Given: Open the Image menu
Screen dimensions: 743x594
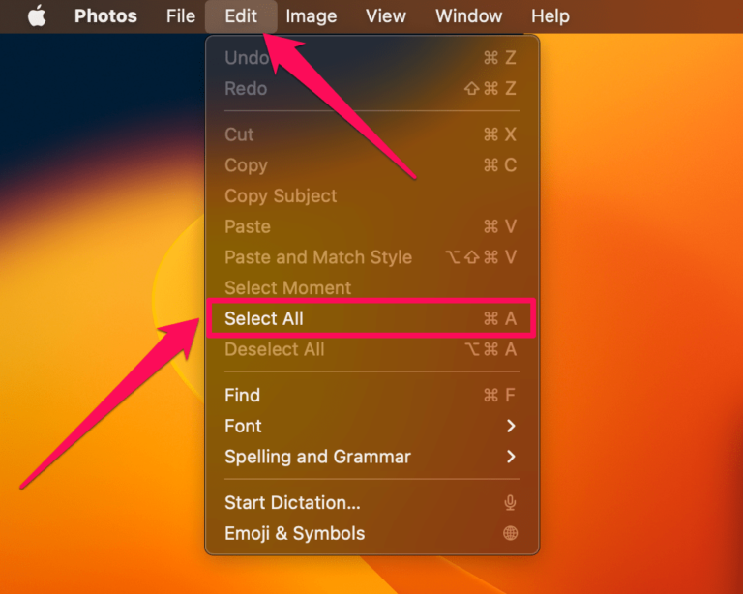Looking at the screenshot, I should pyautogui.click(x=312, y=16).
